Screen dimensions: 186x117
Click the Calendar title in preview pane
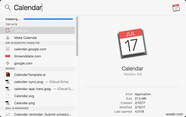[x=132, y=69]
